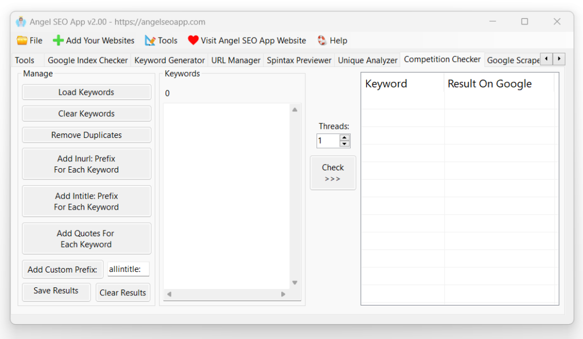Click the Keyword column header
The width and height of the screenshot is (583, 339).
click(x=403, y=84)
